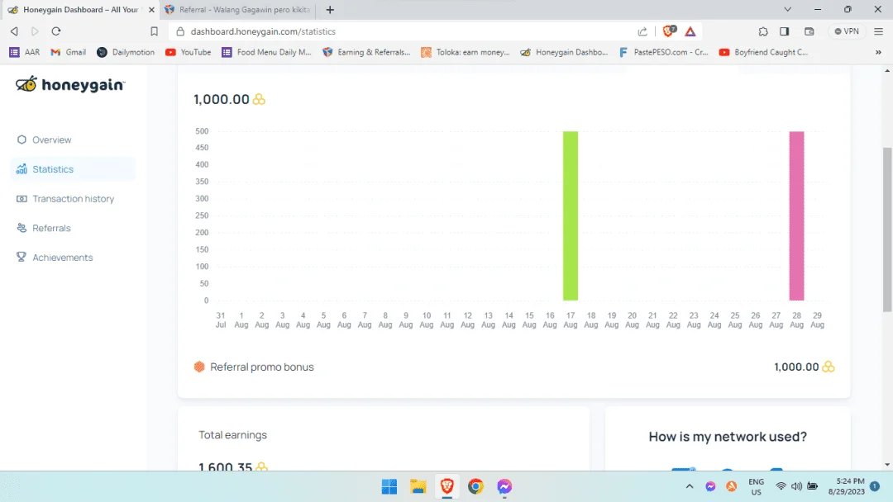
Task: Open the Toloka bookmark
Action: coord(466,52)
